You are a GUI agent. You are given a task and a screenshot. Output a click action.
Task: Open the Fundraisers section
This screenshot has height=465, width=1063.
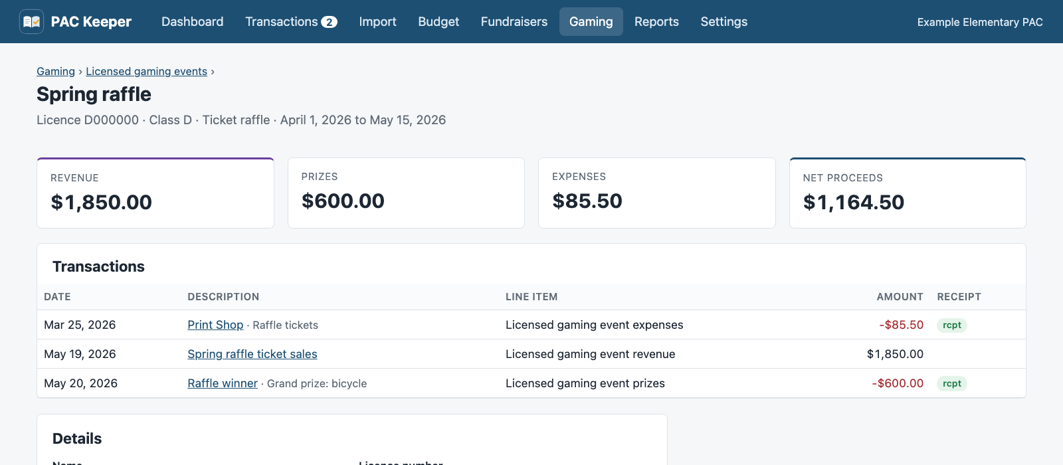(x=514, y=22)
